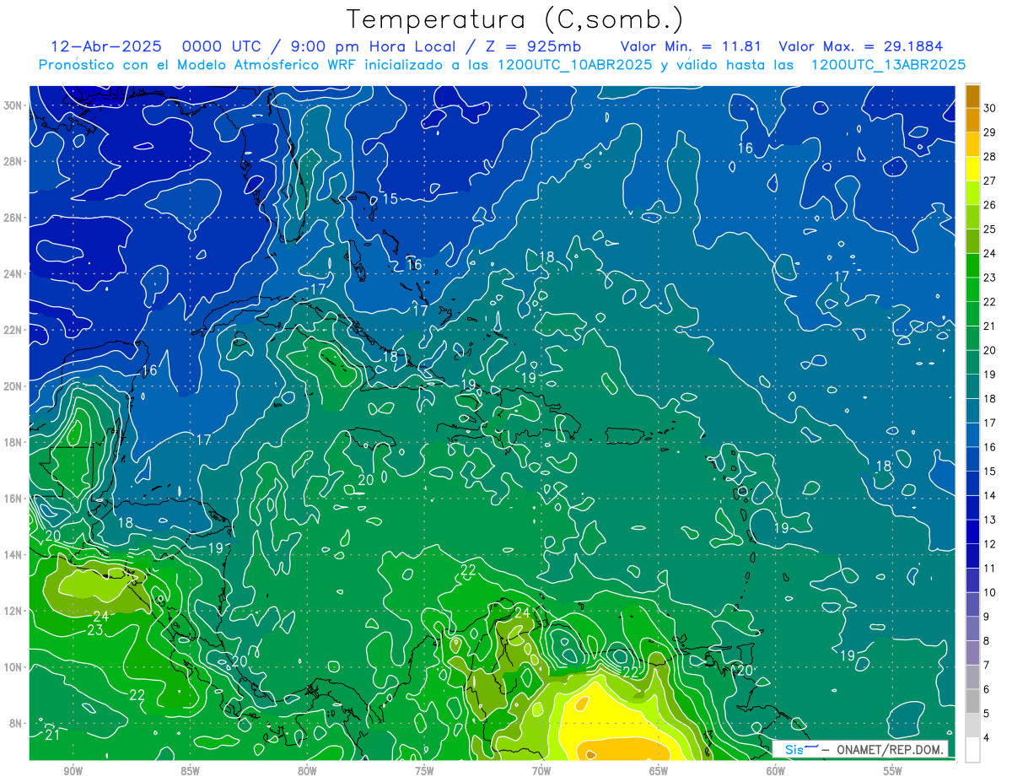The image size is (1012, 782).
Task: Click the "15" contour label on the map
Action: click(390, 199)
